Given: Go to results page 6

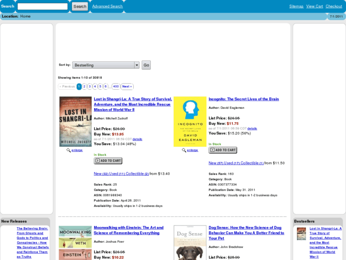Looking at the screenshot, I should tap(106, 86).
